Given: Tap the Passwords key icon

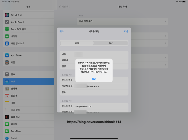Looking at the screenshot, I should [7, 74].
